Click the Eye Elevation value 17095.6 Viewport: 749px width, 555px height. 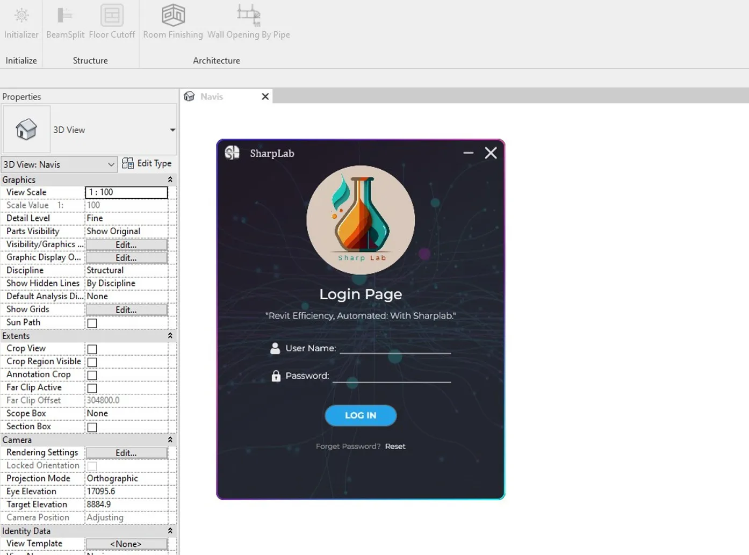(x=126, y=491)
